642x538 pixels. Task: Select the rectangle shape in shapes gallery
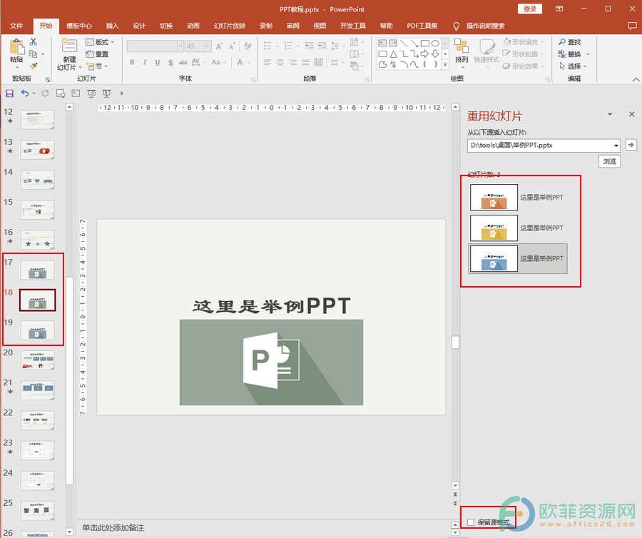click(424, 43)
